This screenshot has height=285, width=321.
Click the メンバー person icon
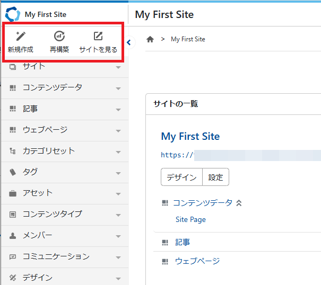(x=13, y=235)
